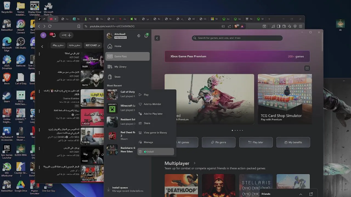Open the My benefits button
The image size is (351, 197).
293,142
